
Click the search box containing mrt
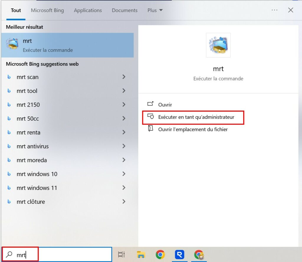click(59, 255)
